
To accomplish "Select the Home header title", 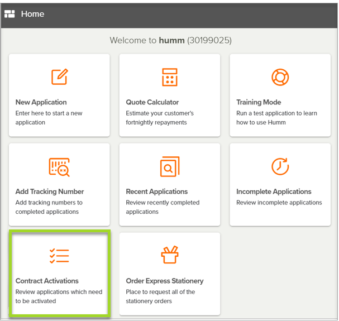I will pyautogui.click(x=32, y=14).
